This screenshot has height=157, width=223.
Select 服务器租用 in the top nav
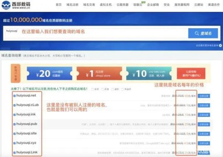(x=182, y=5)
